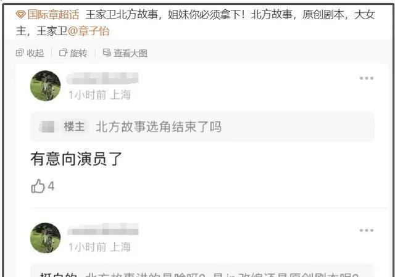The width and height of the screenshot is (395, 277).
Task: Click the diamond icon before 国际章超话
Action: (20, 15)
